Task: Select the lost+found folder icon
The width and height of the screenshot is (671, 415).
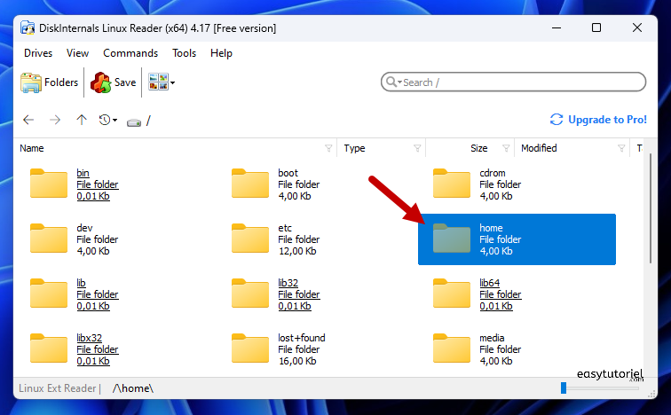Action: pos(250,349)
